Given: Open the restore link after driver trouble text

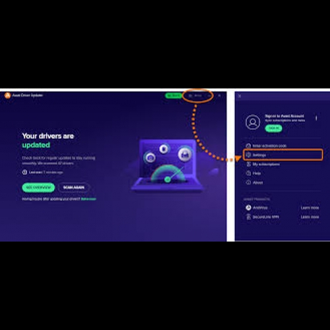Looking at the screenshot, I should coord(88,199).
